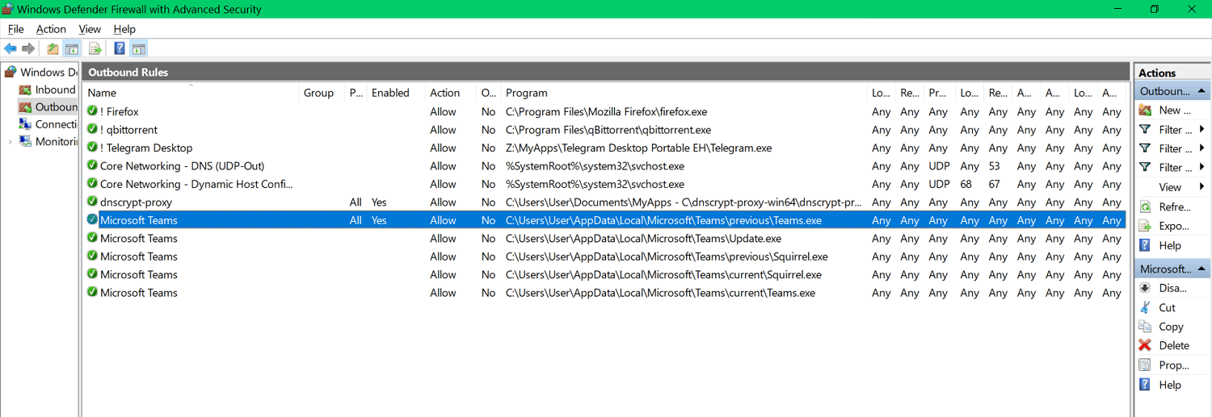This screenshot has height=417, width=1212.
Task: Select the Connection Security Rules tree item
Action: 55,124
